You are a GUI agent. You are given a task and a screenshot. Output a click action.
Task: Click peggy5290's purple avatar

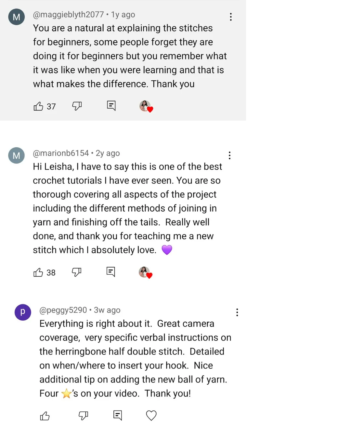point(23,312)
